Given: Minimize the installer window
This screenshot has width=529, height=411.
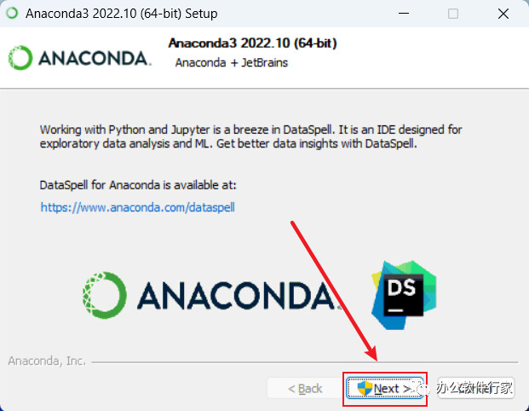Looking at the screenshot, I should click(x=404, y=14).
